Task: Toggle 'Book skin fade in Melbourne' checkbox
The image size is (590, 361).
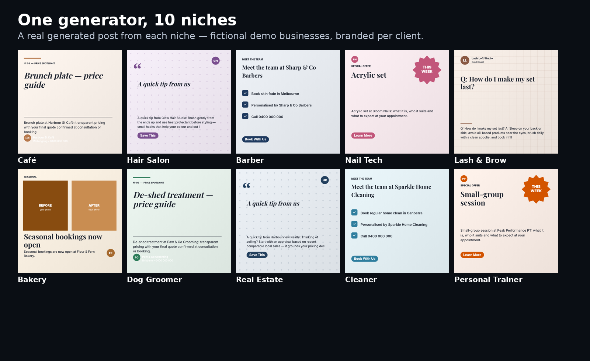Action: tap(245, 93)
